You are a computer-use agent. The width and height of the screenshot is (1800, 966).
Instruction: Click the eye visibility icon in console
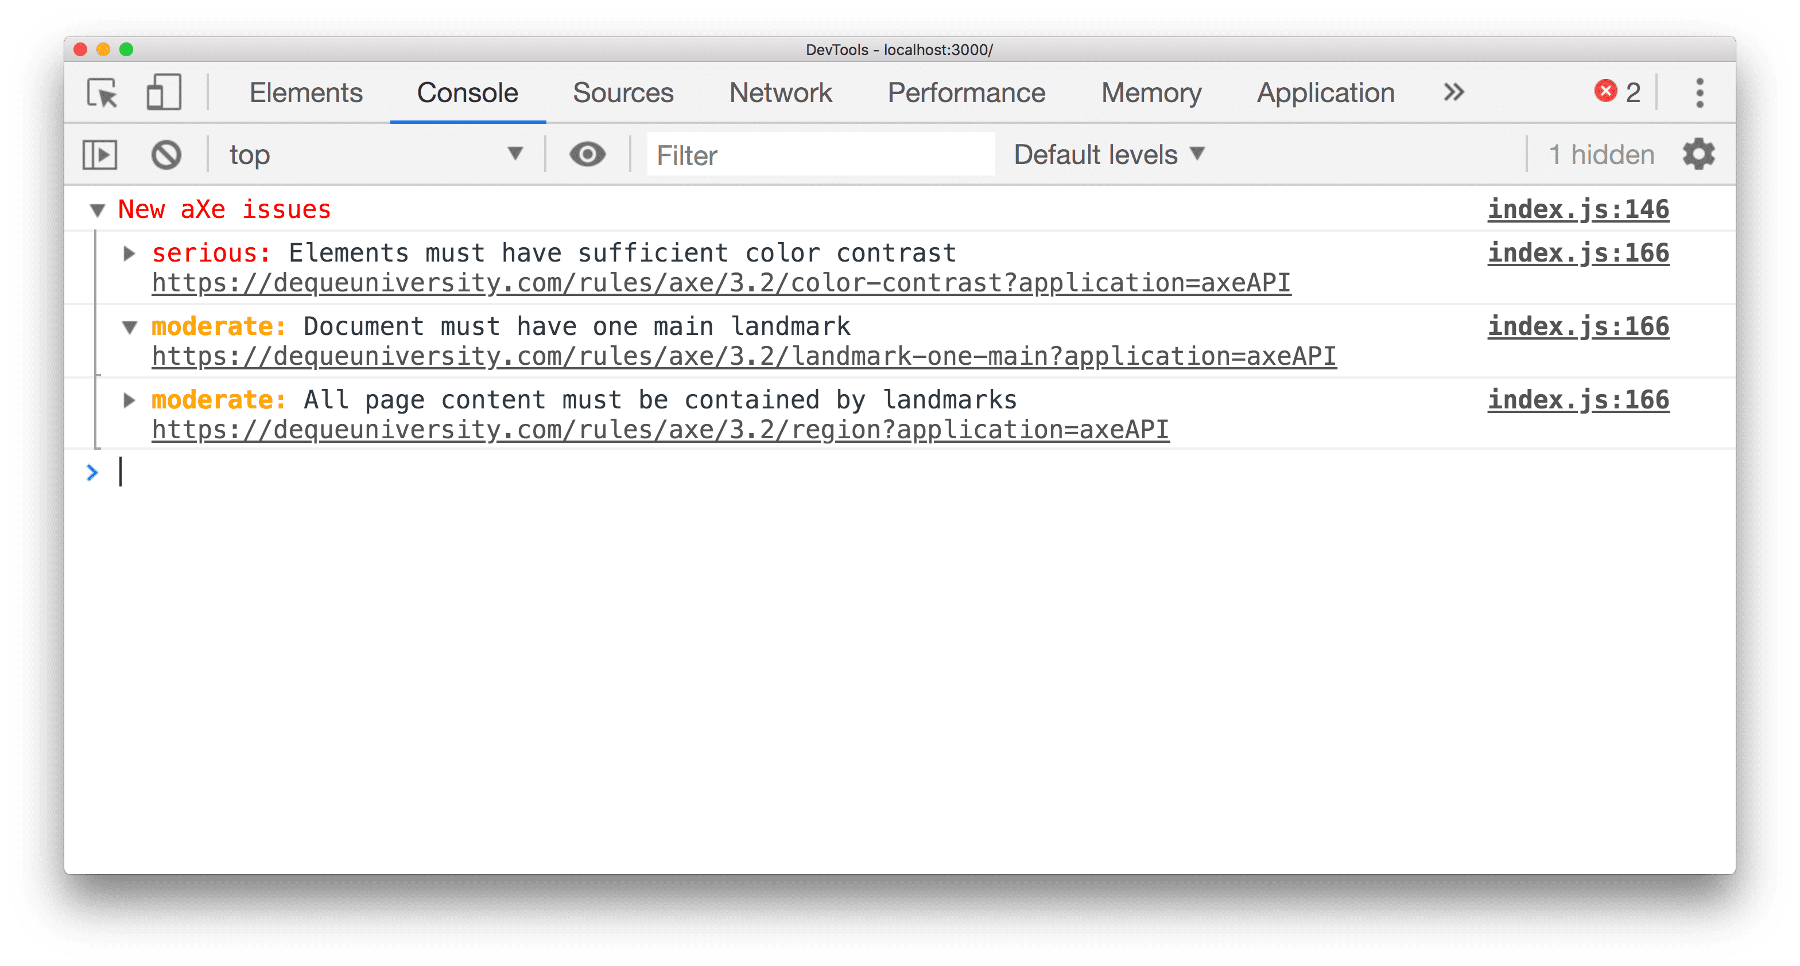(x=588, y=155)
